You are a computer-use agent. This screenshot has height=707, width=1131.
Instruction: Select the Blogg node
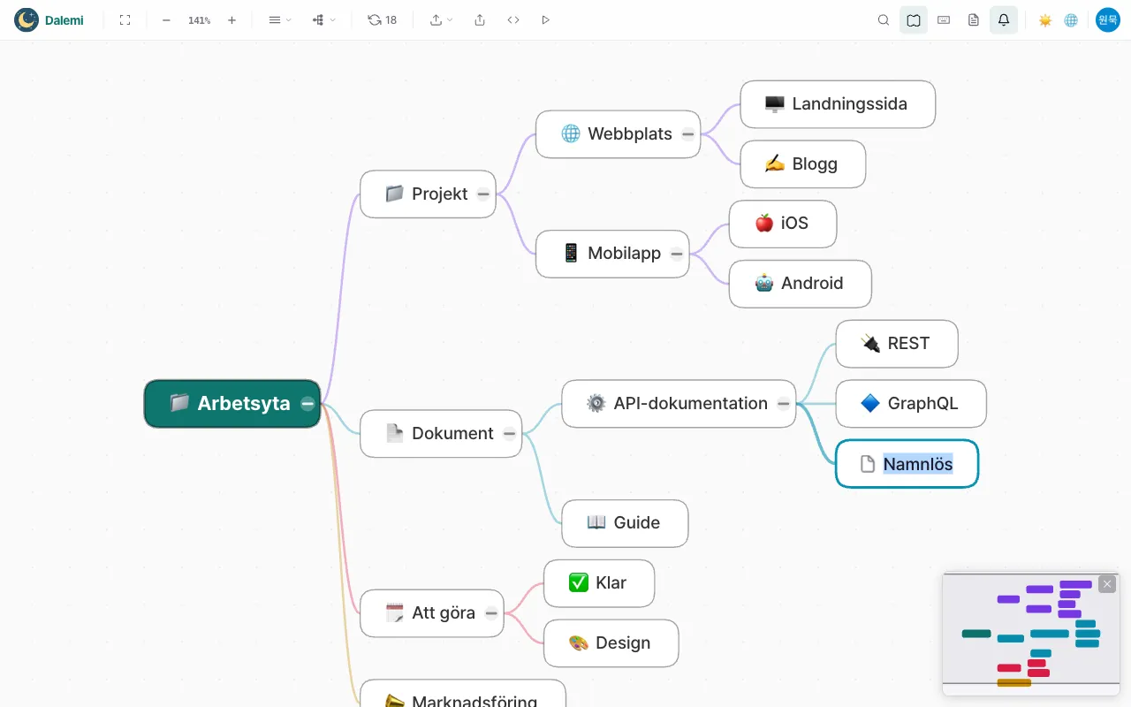click(803, 164)
